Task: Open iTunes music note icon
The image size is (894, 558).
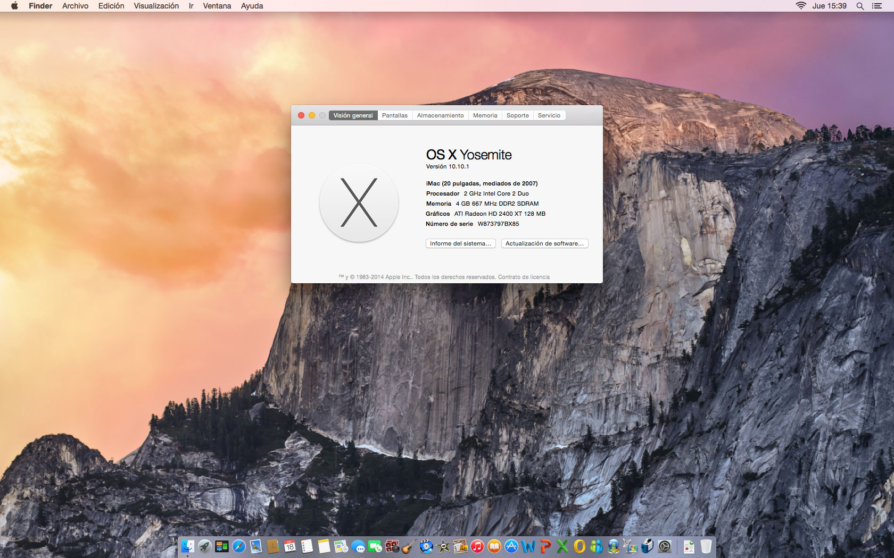Action: (477, 546)
